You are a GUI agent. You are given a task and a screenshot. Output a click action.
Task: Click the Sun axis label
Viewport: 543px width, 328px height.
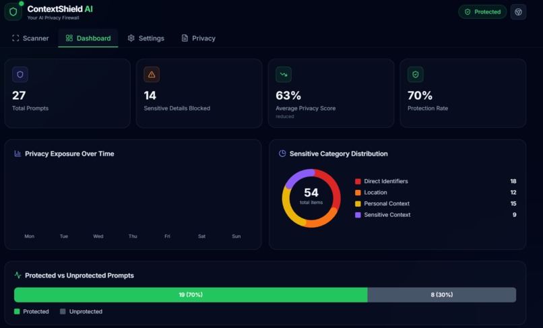236,236
